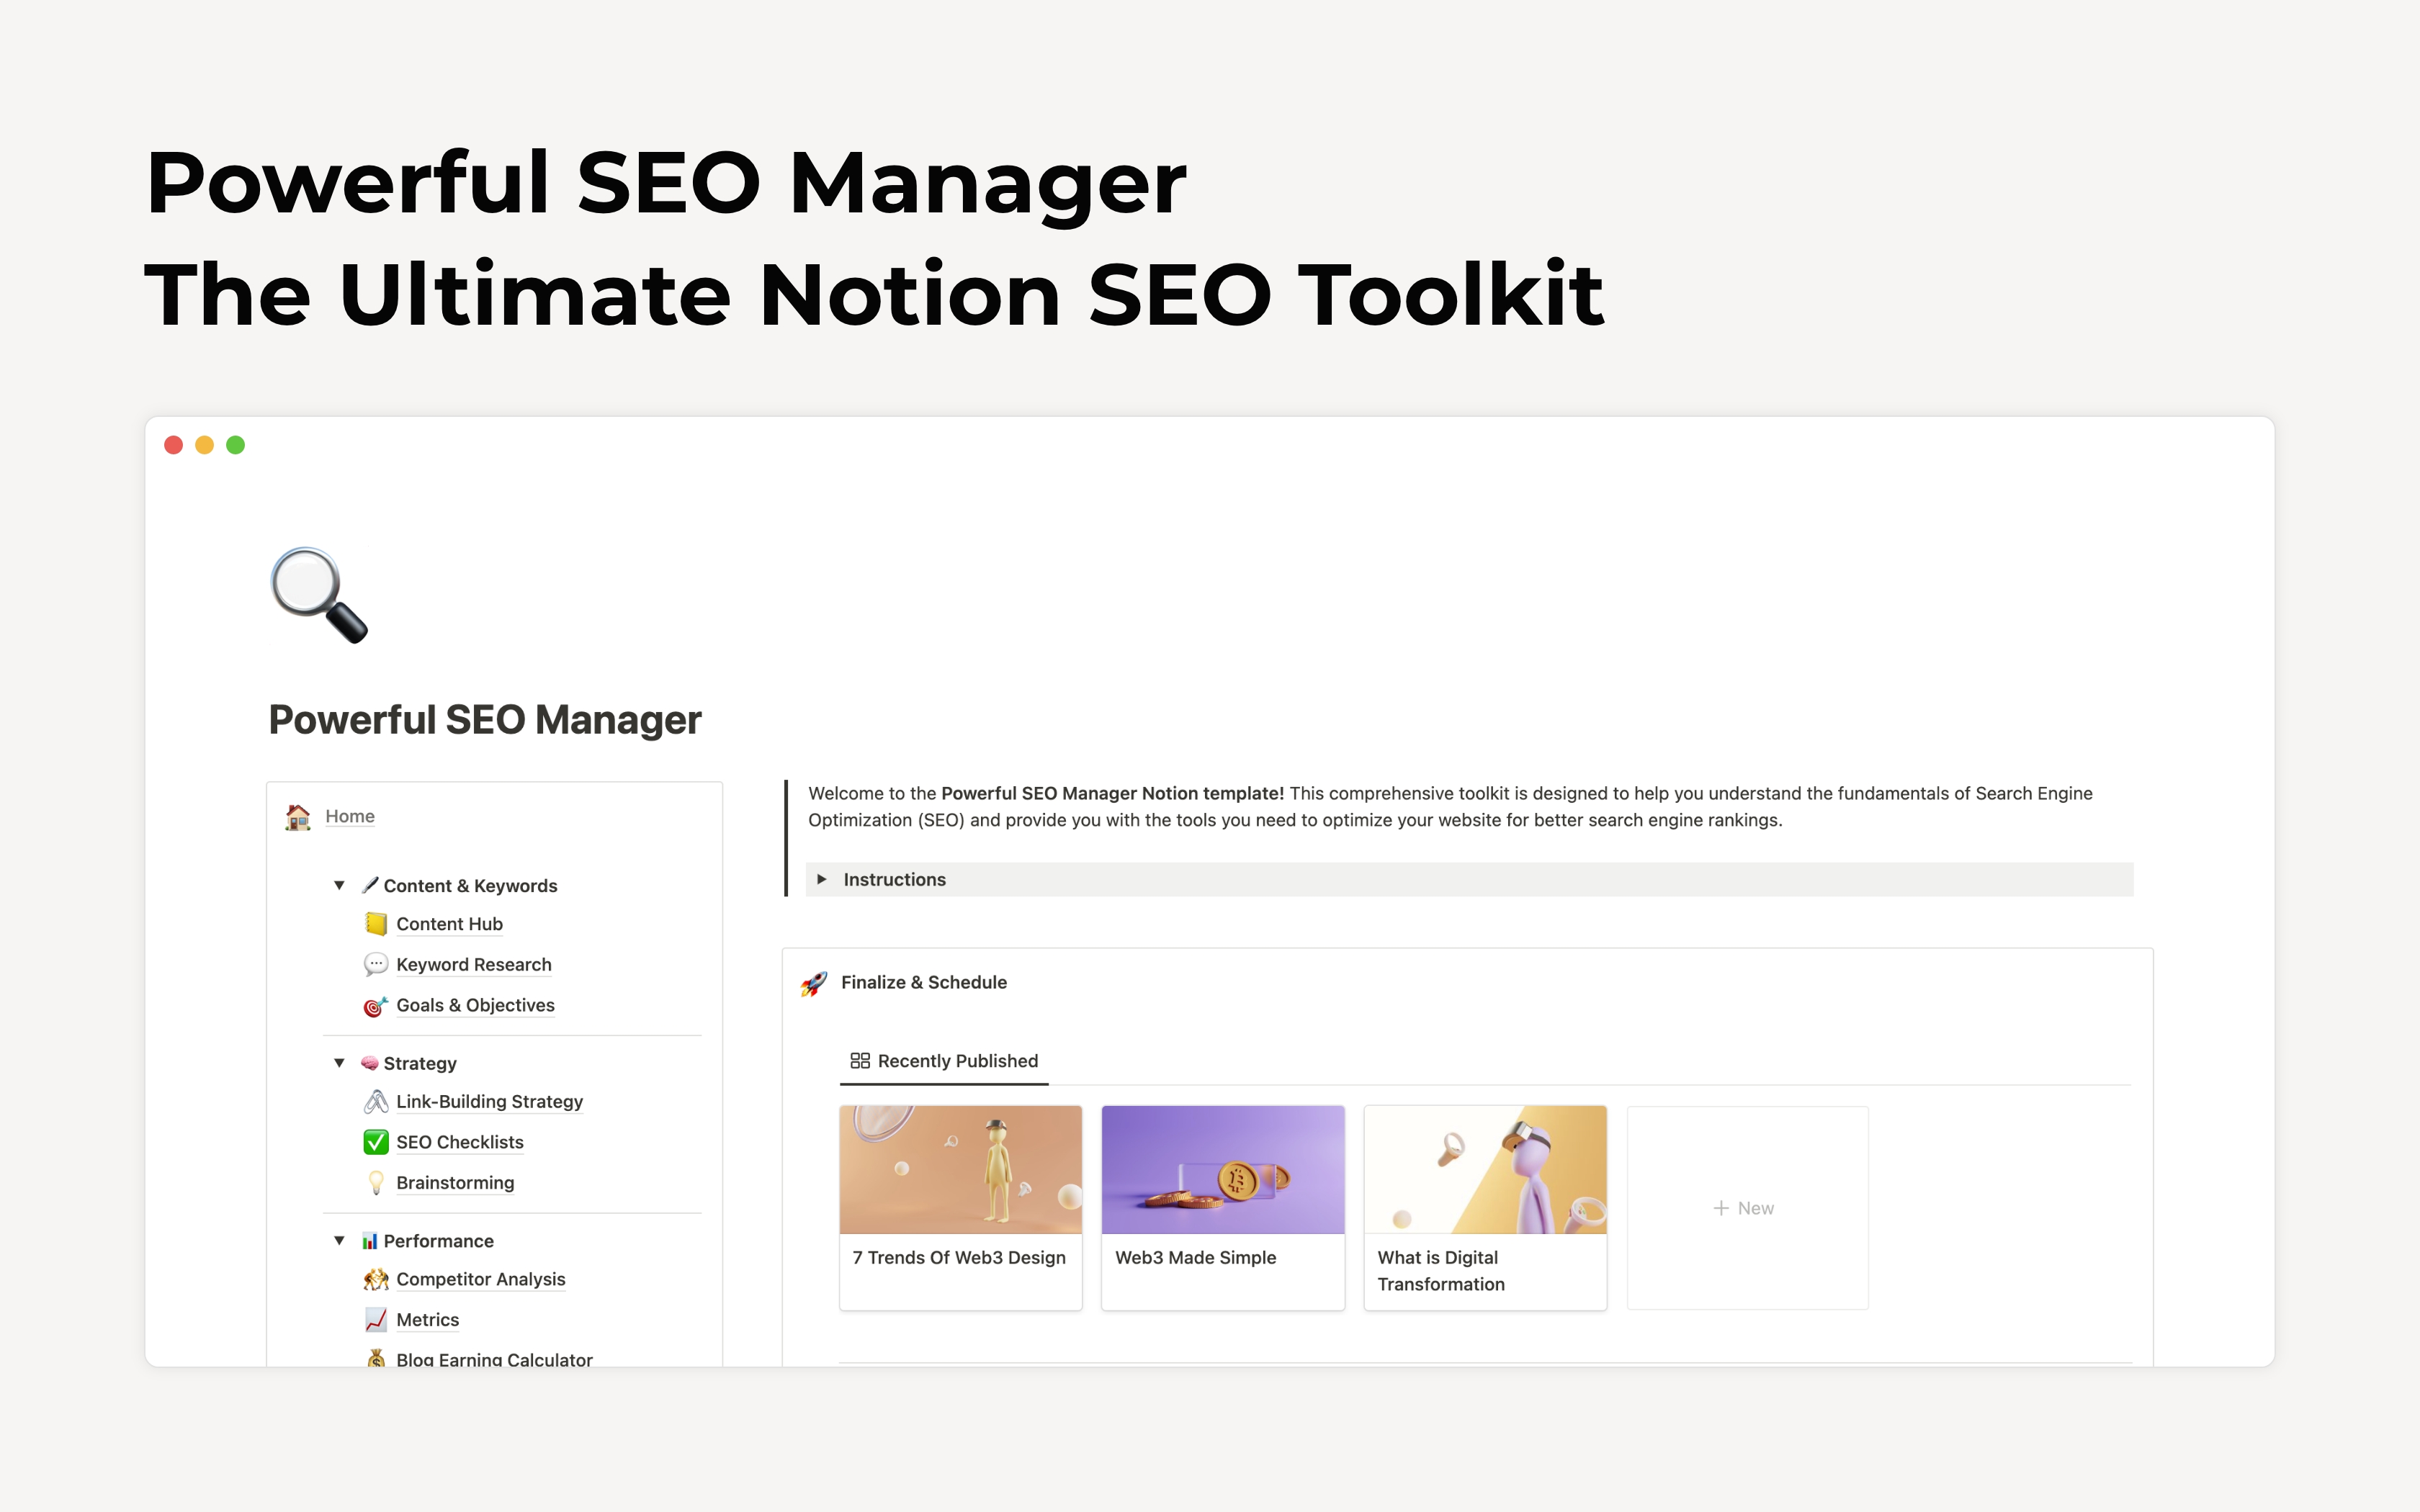Open What is Digital Transformation thumbnail
The width and height of the screenshot is (2420, 1512).
[x=1485, y=1169]
